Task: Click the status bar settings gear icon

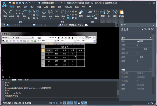Action: pyautogui.click(x=148, y=103)
